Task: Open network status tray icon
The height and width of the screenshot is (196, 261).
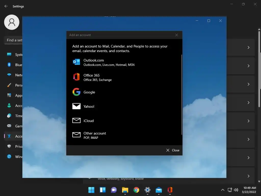Action: tap(230, 190)
